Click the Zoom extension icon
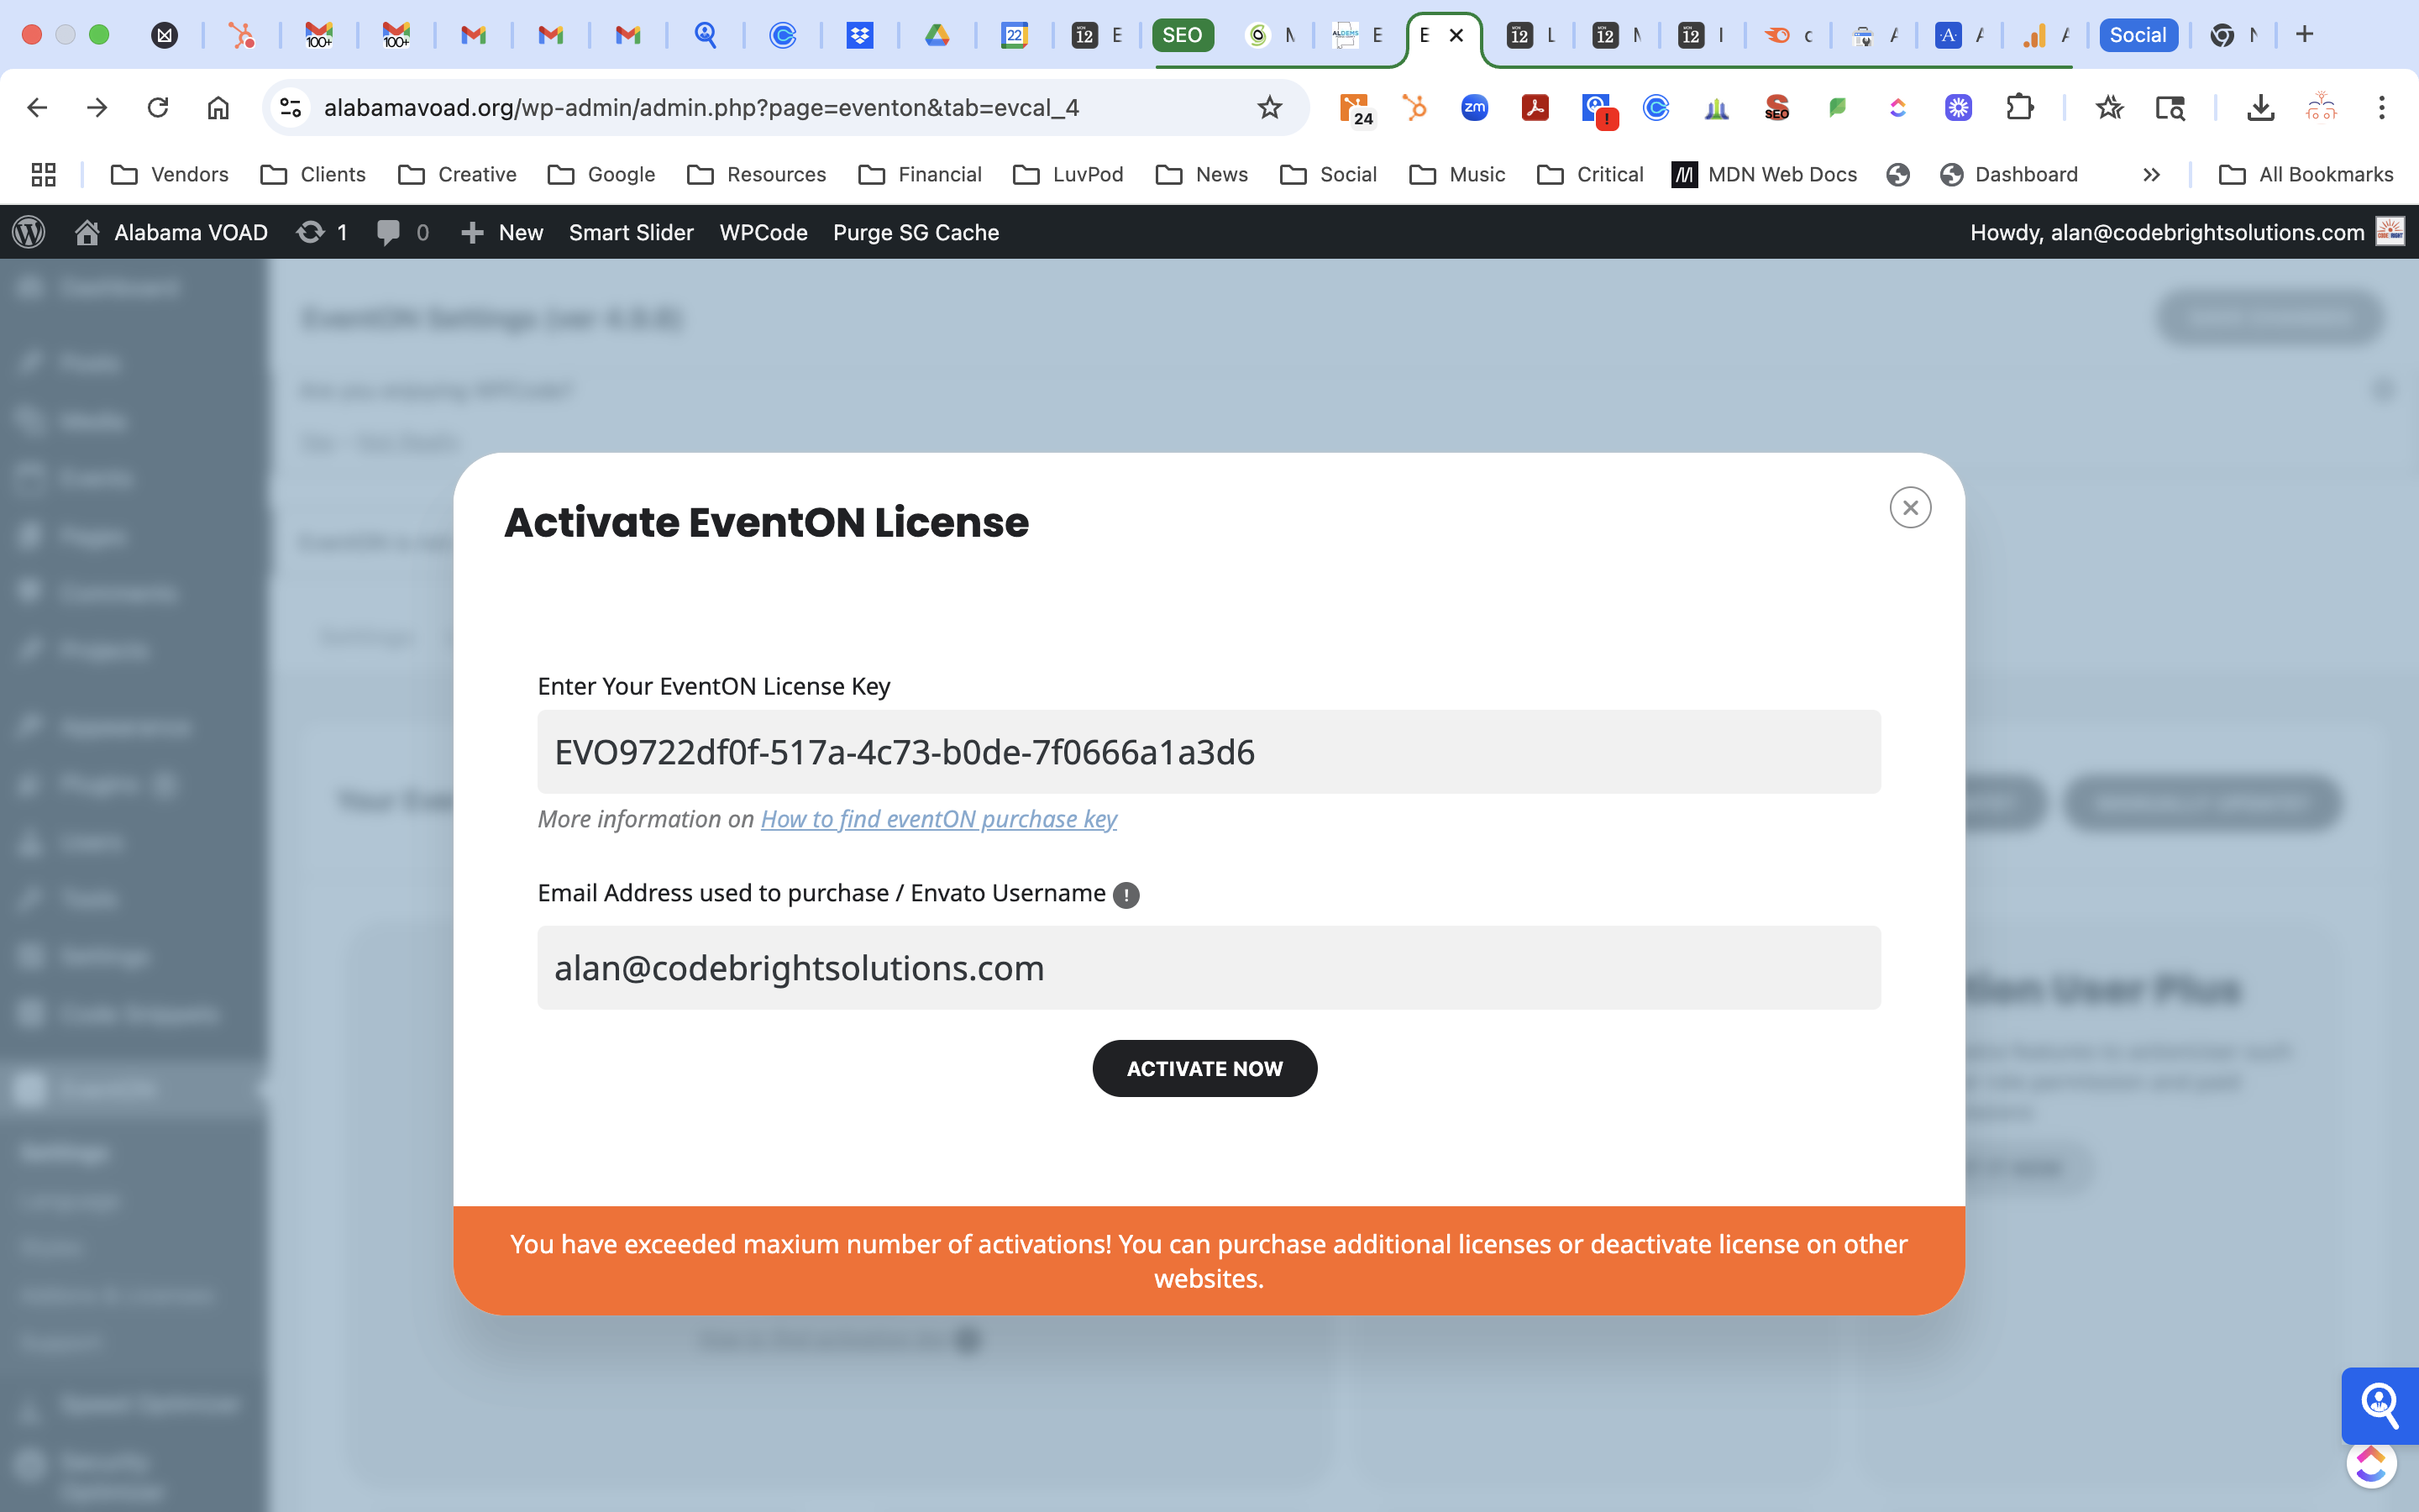The image size is (2419, 1512). tap(1474, 107)
